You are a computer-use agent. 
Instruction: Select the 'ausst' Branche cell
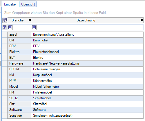(19, 34)
